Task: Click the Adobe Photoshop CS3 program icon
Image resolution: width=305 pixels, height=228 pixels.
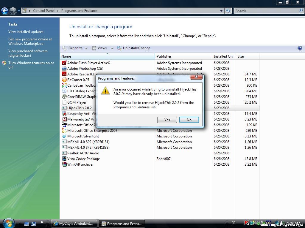Action: click(64, 69)
